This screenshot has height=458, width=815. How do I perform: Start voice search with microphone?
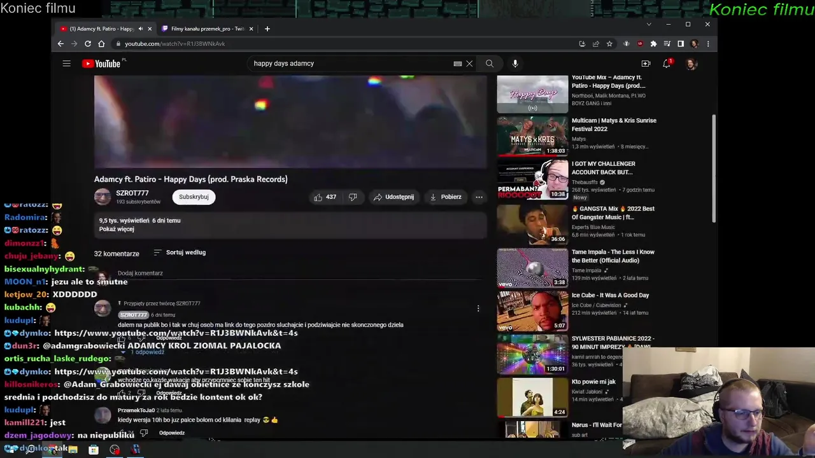tap(515, 64)
